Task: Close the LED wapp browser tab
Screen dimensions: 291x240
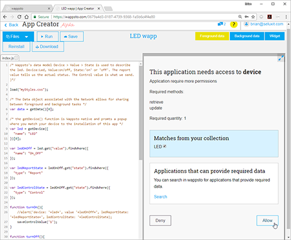Action: pyautogui.click(x=98, y=8)
